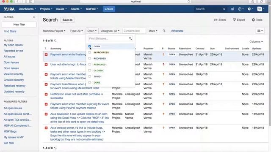The height and width of the screenshot is (152, 271).
Task: Close the Open status dropdown
Action: pos(92,31)
